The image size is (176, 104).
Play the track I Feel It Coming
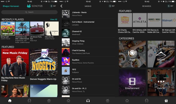(x=88, y=52)
